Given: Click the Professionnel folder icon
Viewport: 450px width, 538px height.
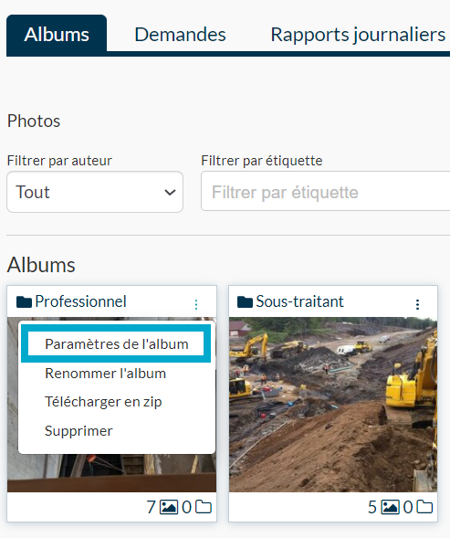Looking at the screenshot, I should tap(24, 302).
